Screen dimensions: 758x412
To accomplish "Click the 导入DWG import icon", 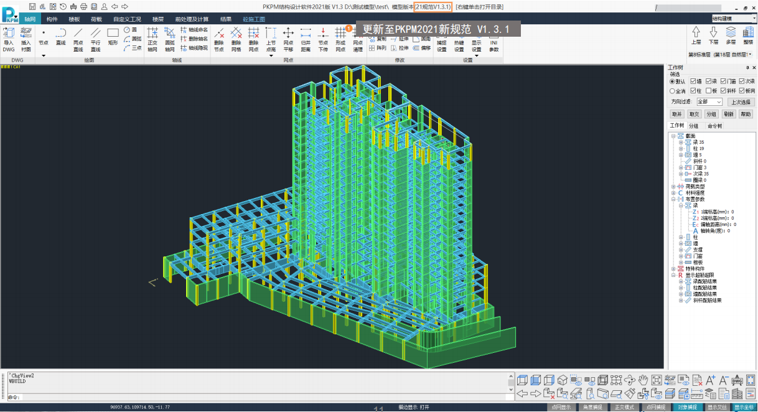I will pyautogui.click(x=9, y=39).
